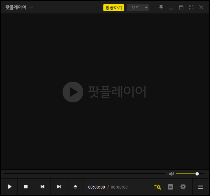This screenshot has height=196, width=210.
Task: Click the large center play logo
Action: click(73, 92)
